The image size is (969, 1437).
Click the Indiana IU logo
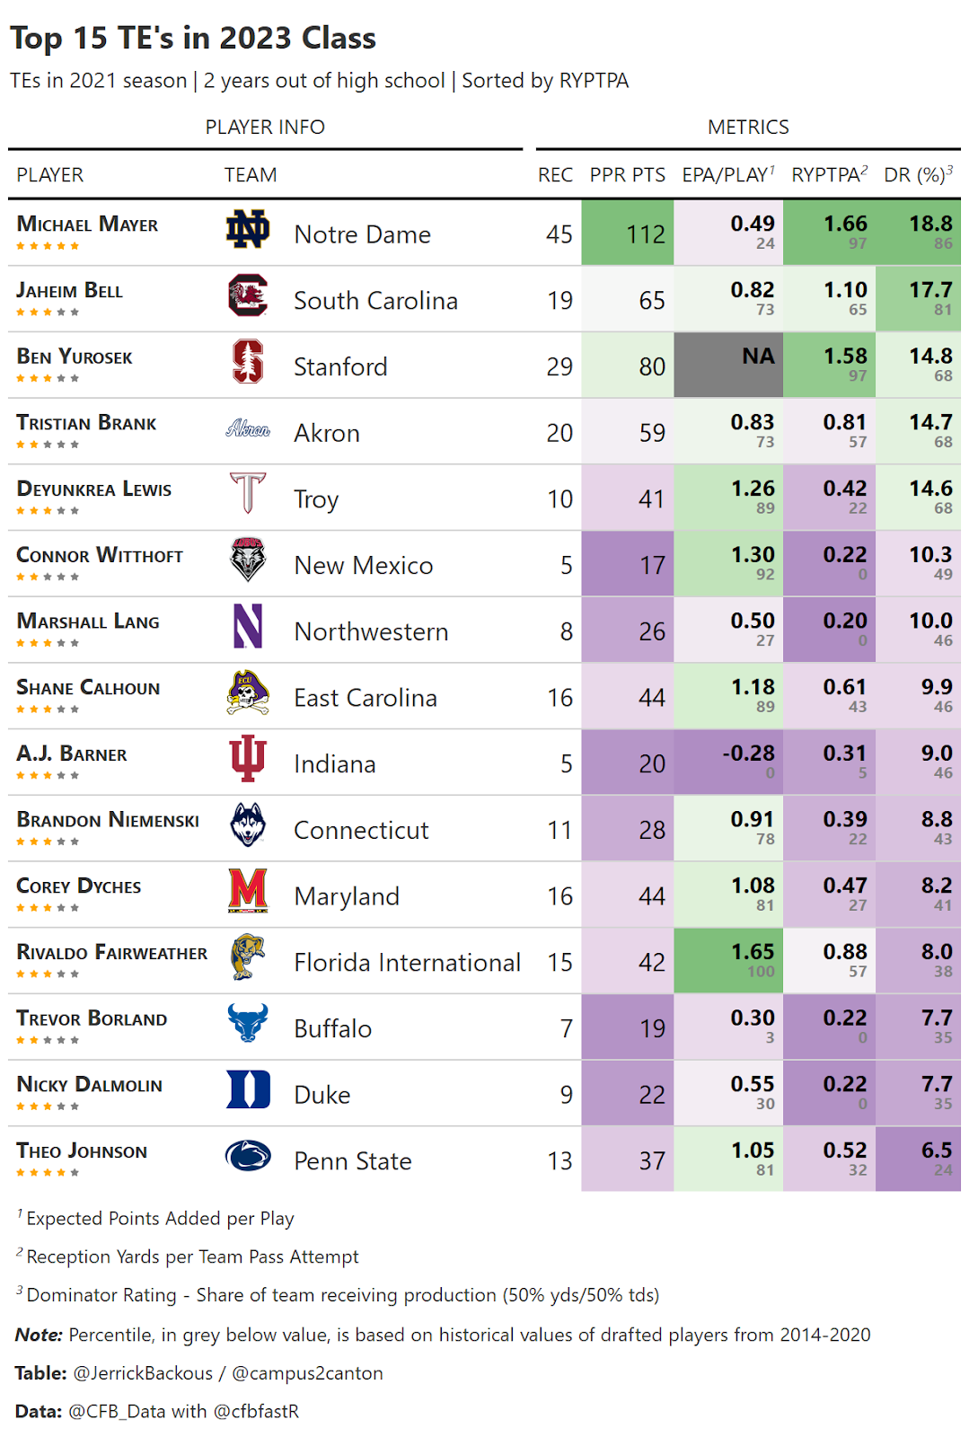tap(247, 758)
